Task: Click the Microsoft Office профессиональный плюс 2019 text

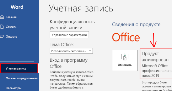Action: (157, 71)
